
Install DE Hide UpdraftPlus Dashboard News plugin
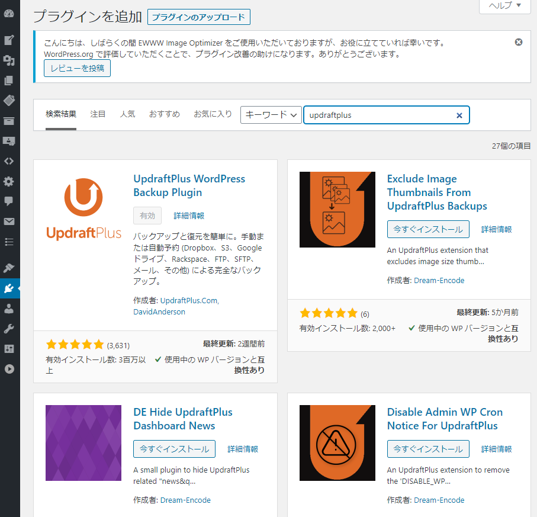tap(174, 449)
